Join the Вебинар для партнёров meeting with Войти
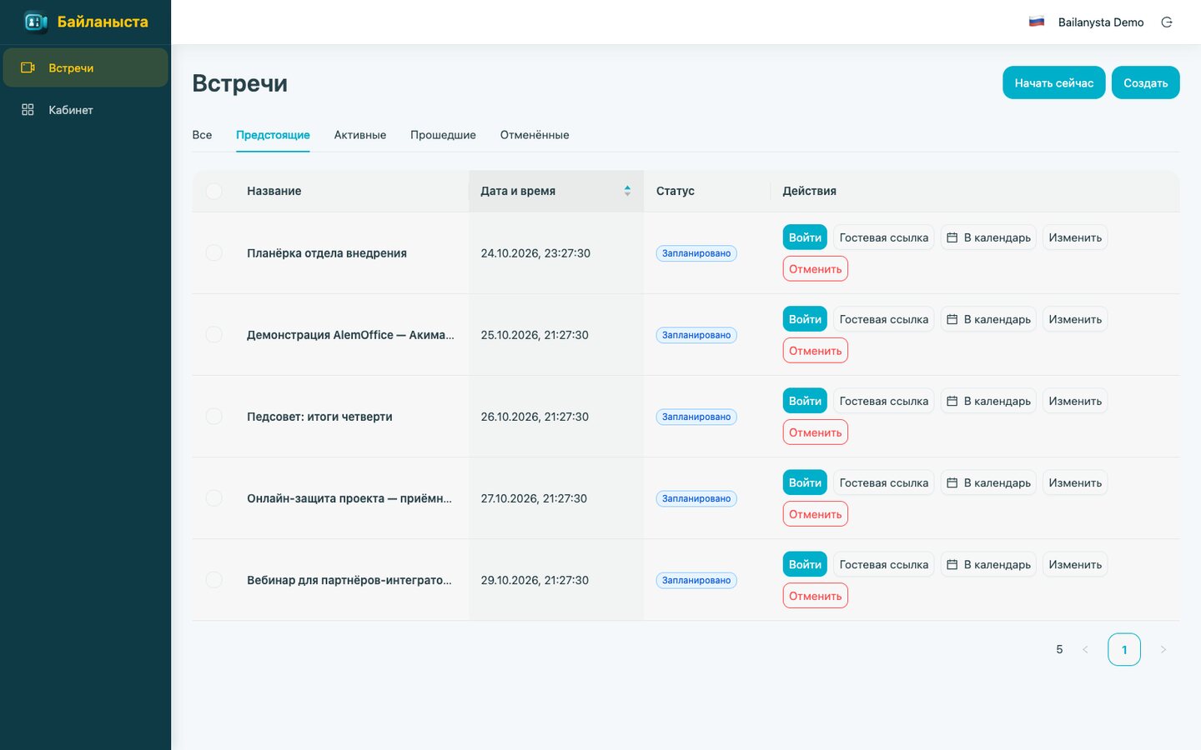The width and height of the screenshot is (1201, 750). click(805, 564)
